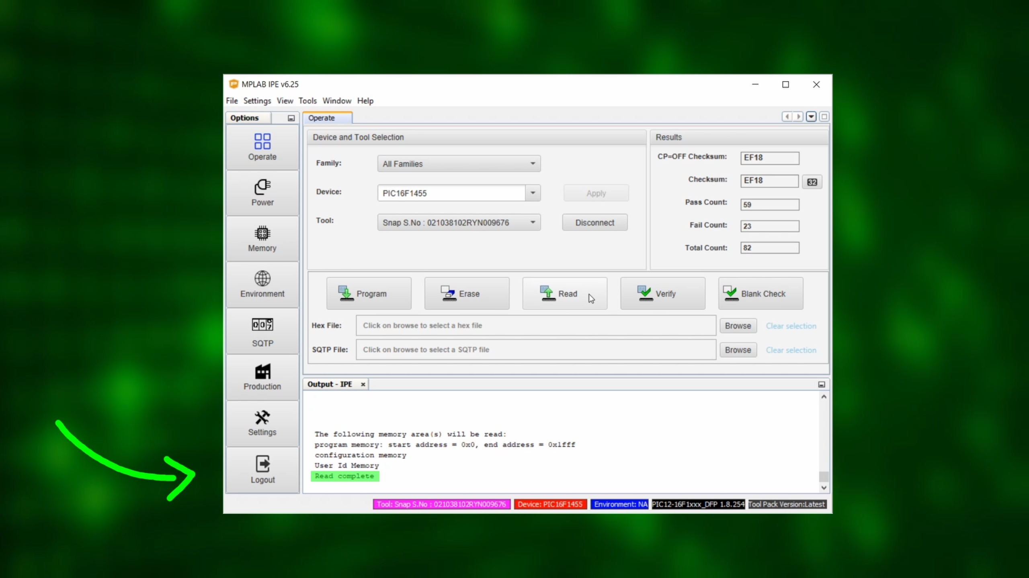Click the Operate grid icon
This screenshot has height=578, width=1029.
click(262, 142)
